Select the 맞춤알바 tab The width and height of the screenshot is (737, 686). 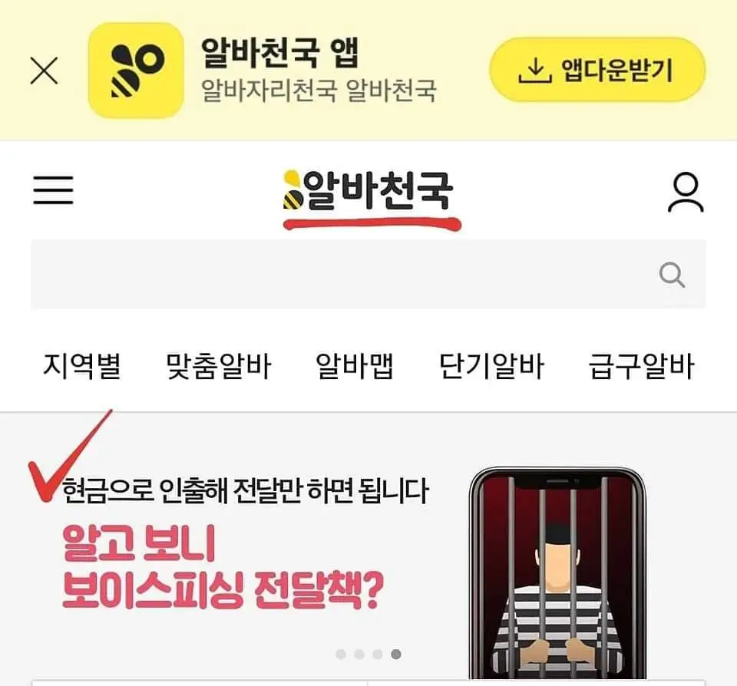click(219, 365)
